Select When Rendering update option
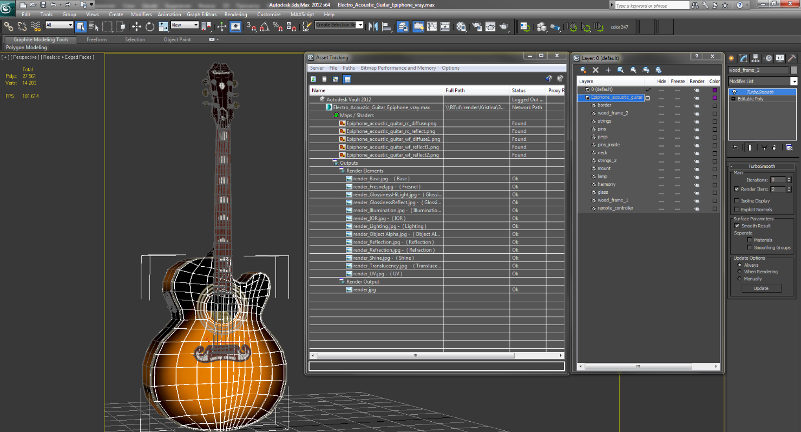Screen dimensions: 801x432 [x=740, y=272]
